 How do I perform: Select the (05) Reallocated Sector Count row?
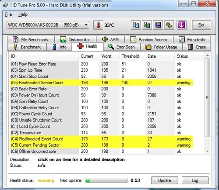point(102,83)
